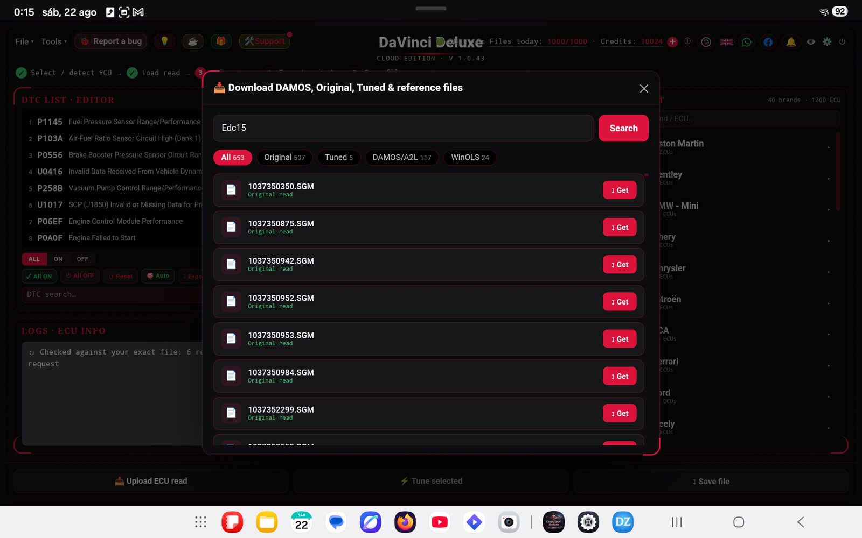862x538 pixels.
Task: Open notifications bell icon
Action: [791, 41]
